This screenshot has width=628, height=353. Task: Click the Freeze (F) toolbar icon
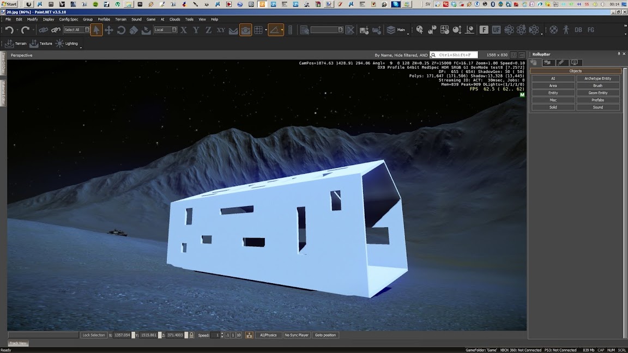484,30
